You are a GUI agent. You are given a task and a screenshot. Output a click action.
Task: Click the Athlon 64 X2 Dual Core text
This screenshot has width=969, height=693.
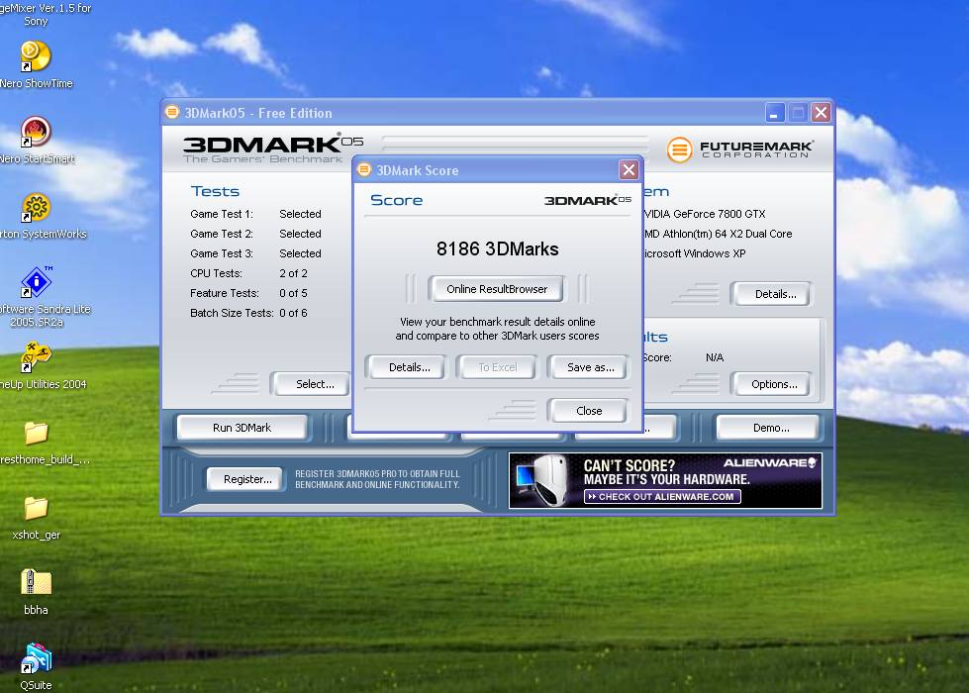718,234
